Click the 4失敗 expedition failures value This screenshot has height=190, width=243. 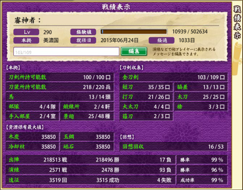[x=164, y=180]
